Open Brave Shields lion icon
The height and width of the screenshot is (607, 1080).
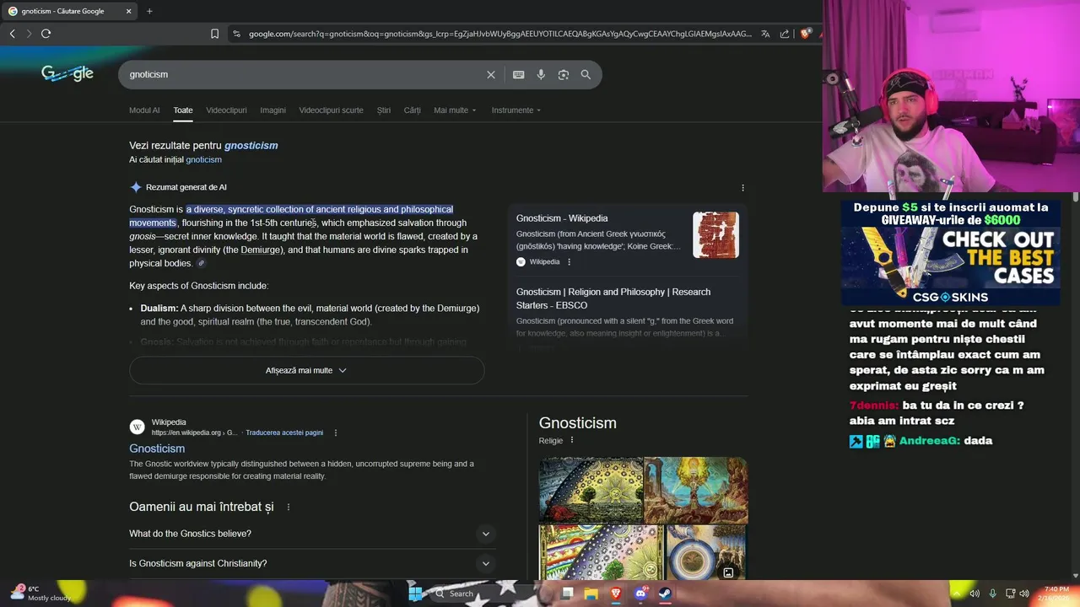click(805, 34)
